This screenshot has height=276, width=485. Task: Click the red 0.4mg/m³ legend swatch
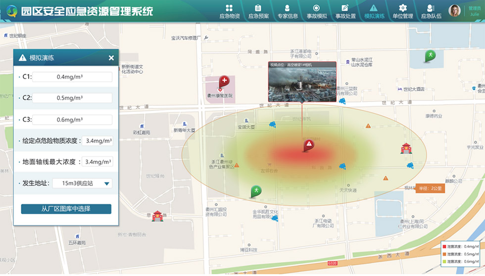pyautogui.click(x=444, y=246)
